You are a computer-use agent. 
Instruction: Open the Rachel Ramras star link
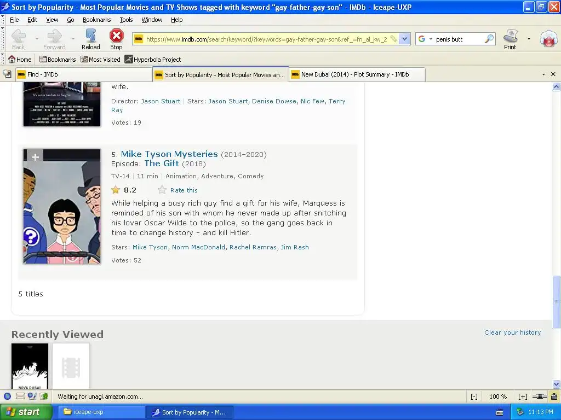coord(253,247)
